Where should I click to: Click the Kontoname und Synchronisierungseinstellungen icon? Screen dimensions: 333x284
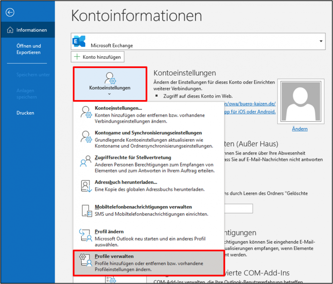click(86, 137)
